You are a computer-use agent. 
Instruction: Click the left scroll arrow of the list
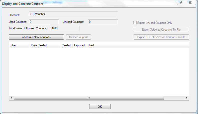11,98
